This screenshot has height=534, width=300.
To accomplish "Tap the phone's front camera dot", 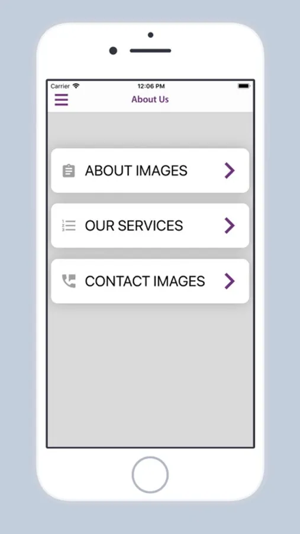I will 113,51.
